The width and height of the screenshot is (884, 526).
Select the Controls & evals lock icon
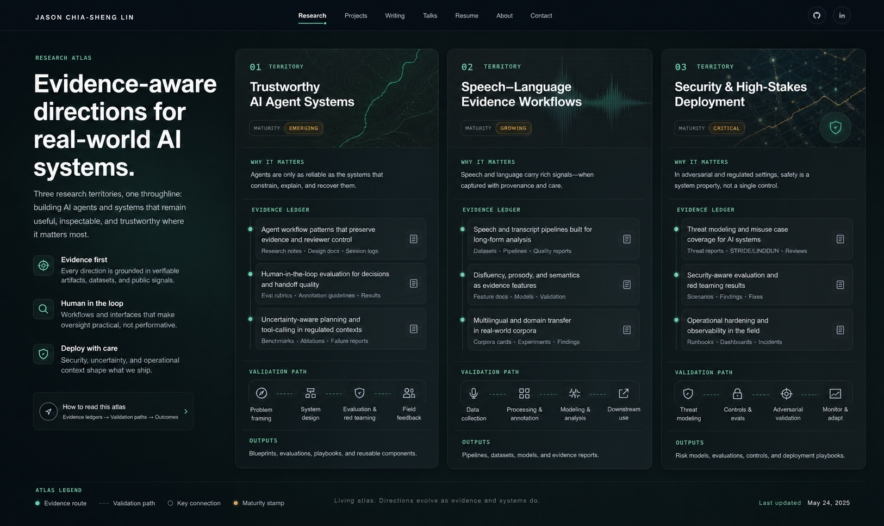point(737,393)
